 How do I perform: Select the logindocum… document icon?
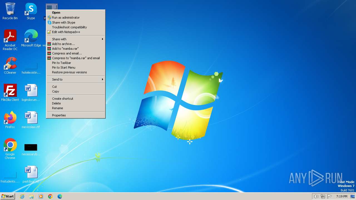pyautogui.click(x=31, y=93)
